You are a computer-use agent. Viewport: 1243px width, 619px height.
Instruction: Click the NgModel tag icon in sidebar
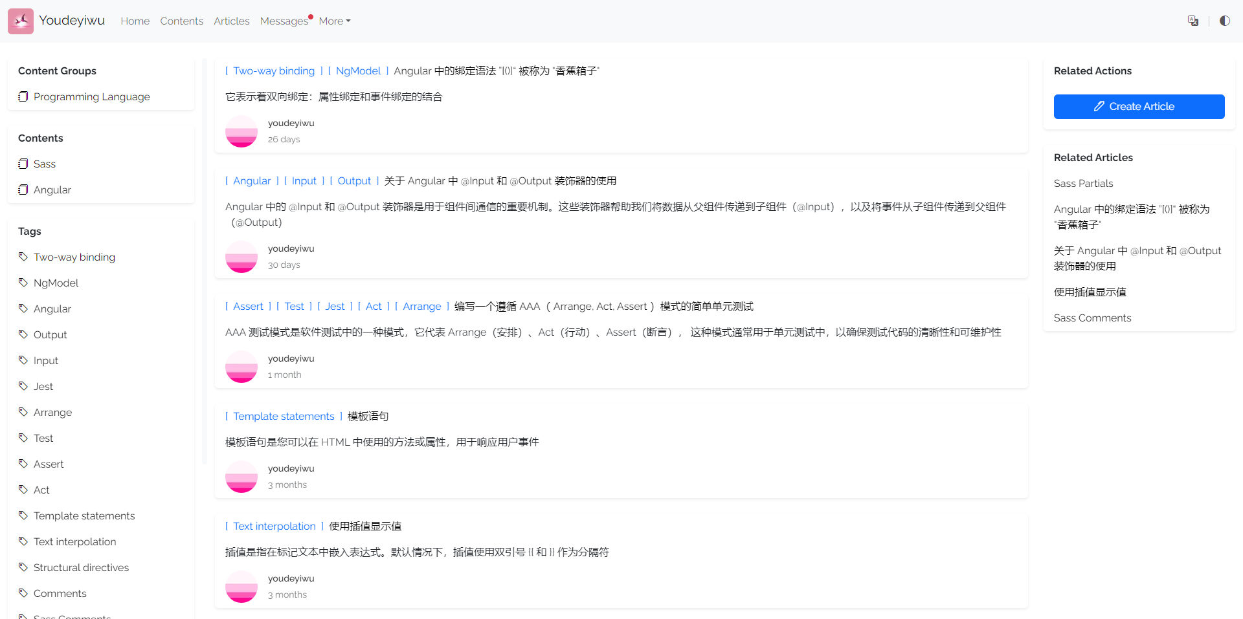click(23, 283)
